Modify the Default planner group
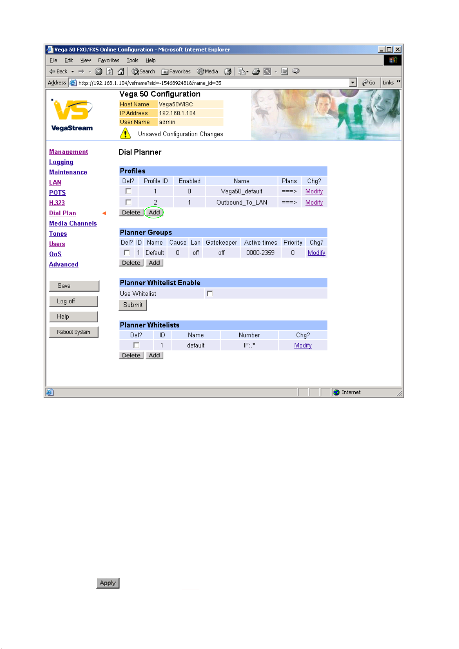This screenshot has height=649, width=459. click(x=316, y=253)
